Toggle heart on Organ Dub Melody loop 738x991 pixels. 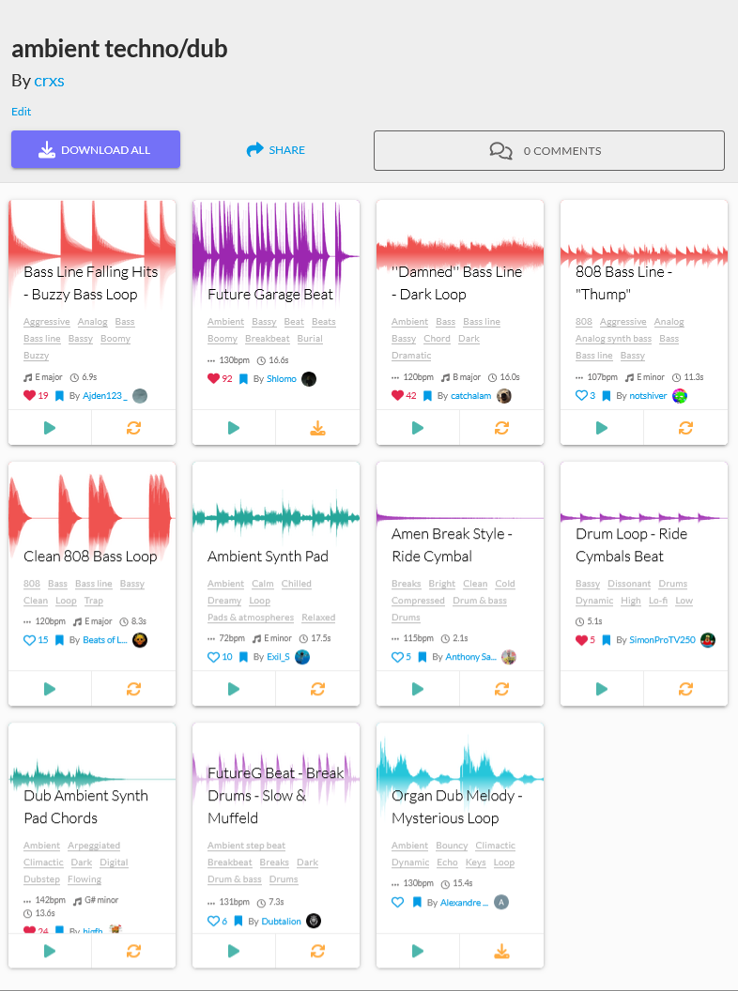pyautogui.click(x=397, y=902)
